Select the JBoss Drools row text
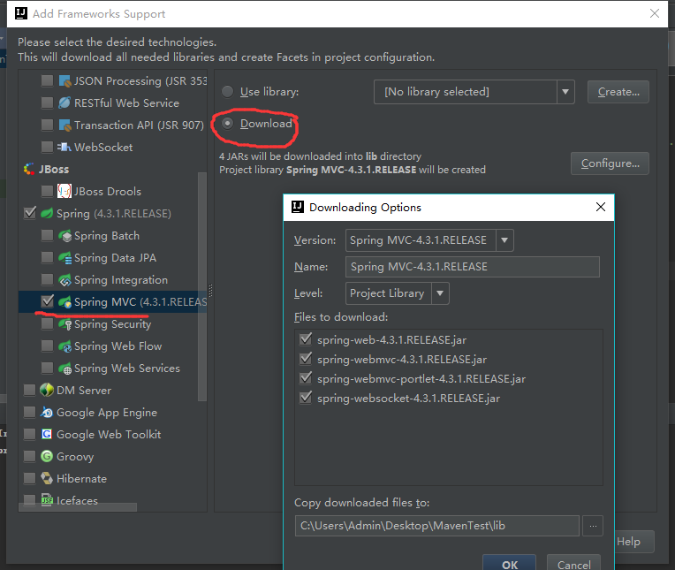This screenshot has width=675, height=570. (x=108, y=192)
